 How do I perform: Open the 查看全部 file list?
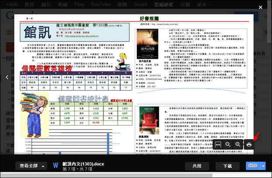click(31, 166)
